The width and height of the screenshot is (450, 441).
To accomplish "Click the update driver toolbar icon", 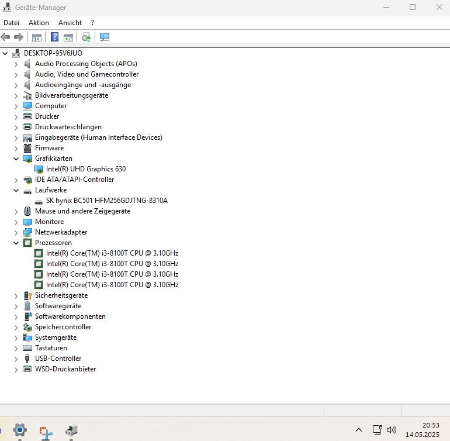I will pos(86,37).
